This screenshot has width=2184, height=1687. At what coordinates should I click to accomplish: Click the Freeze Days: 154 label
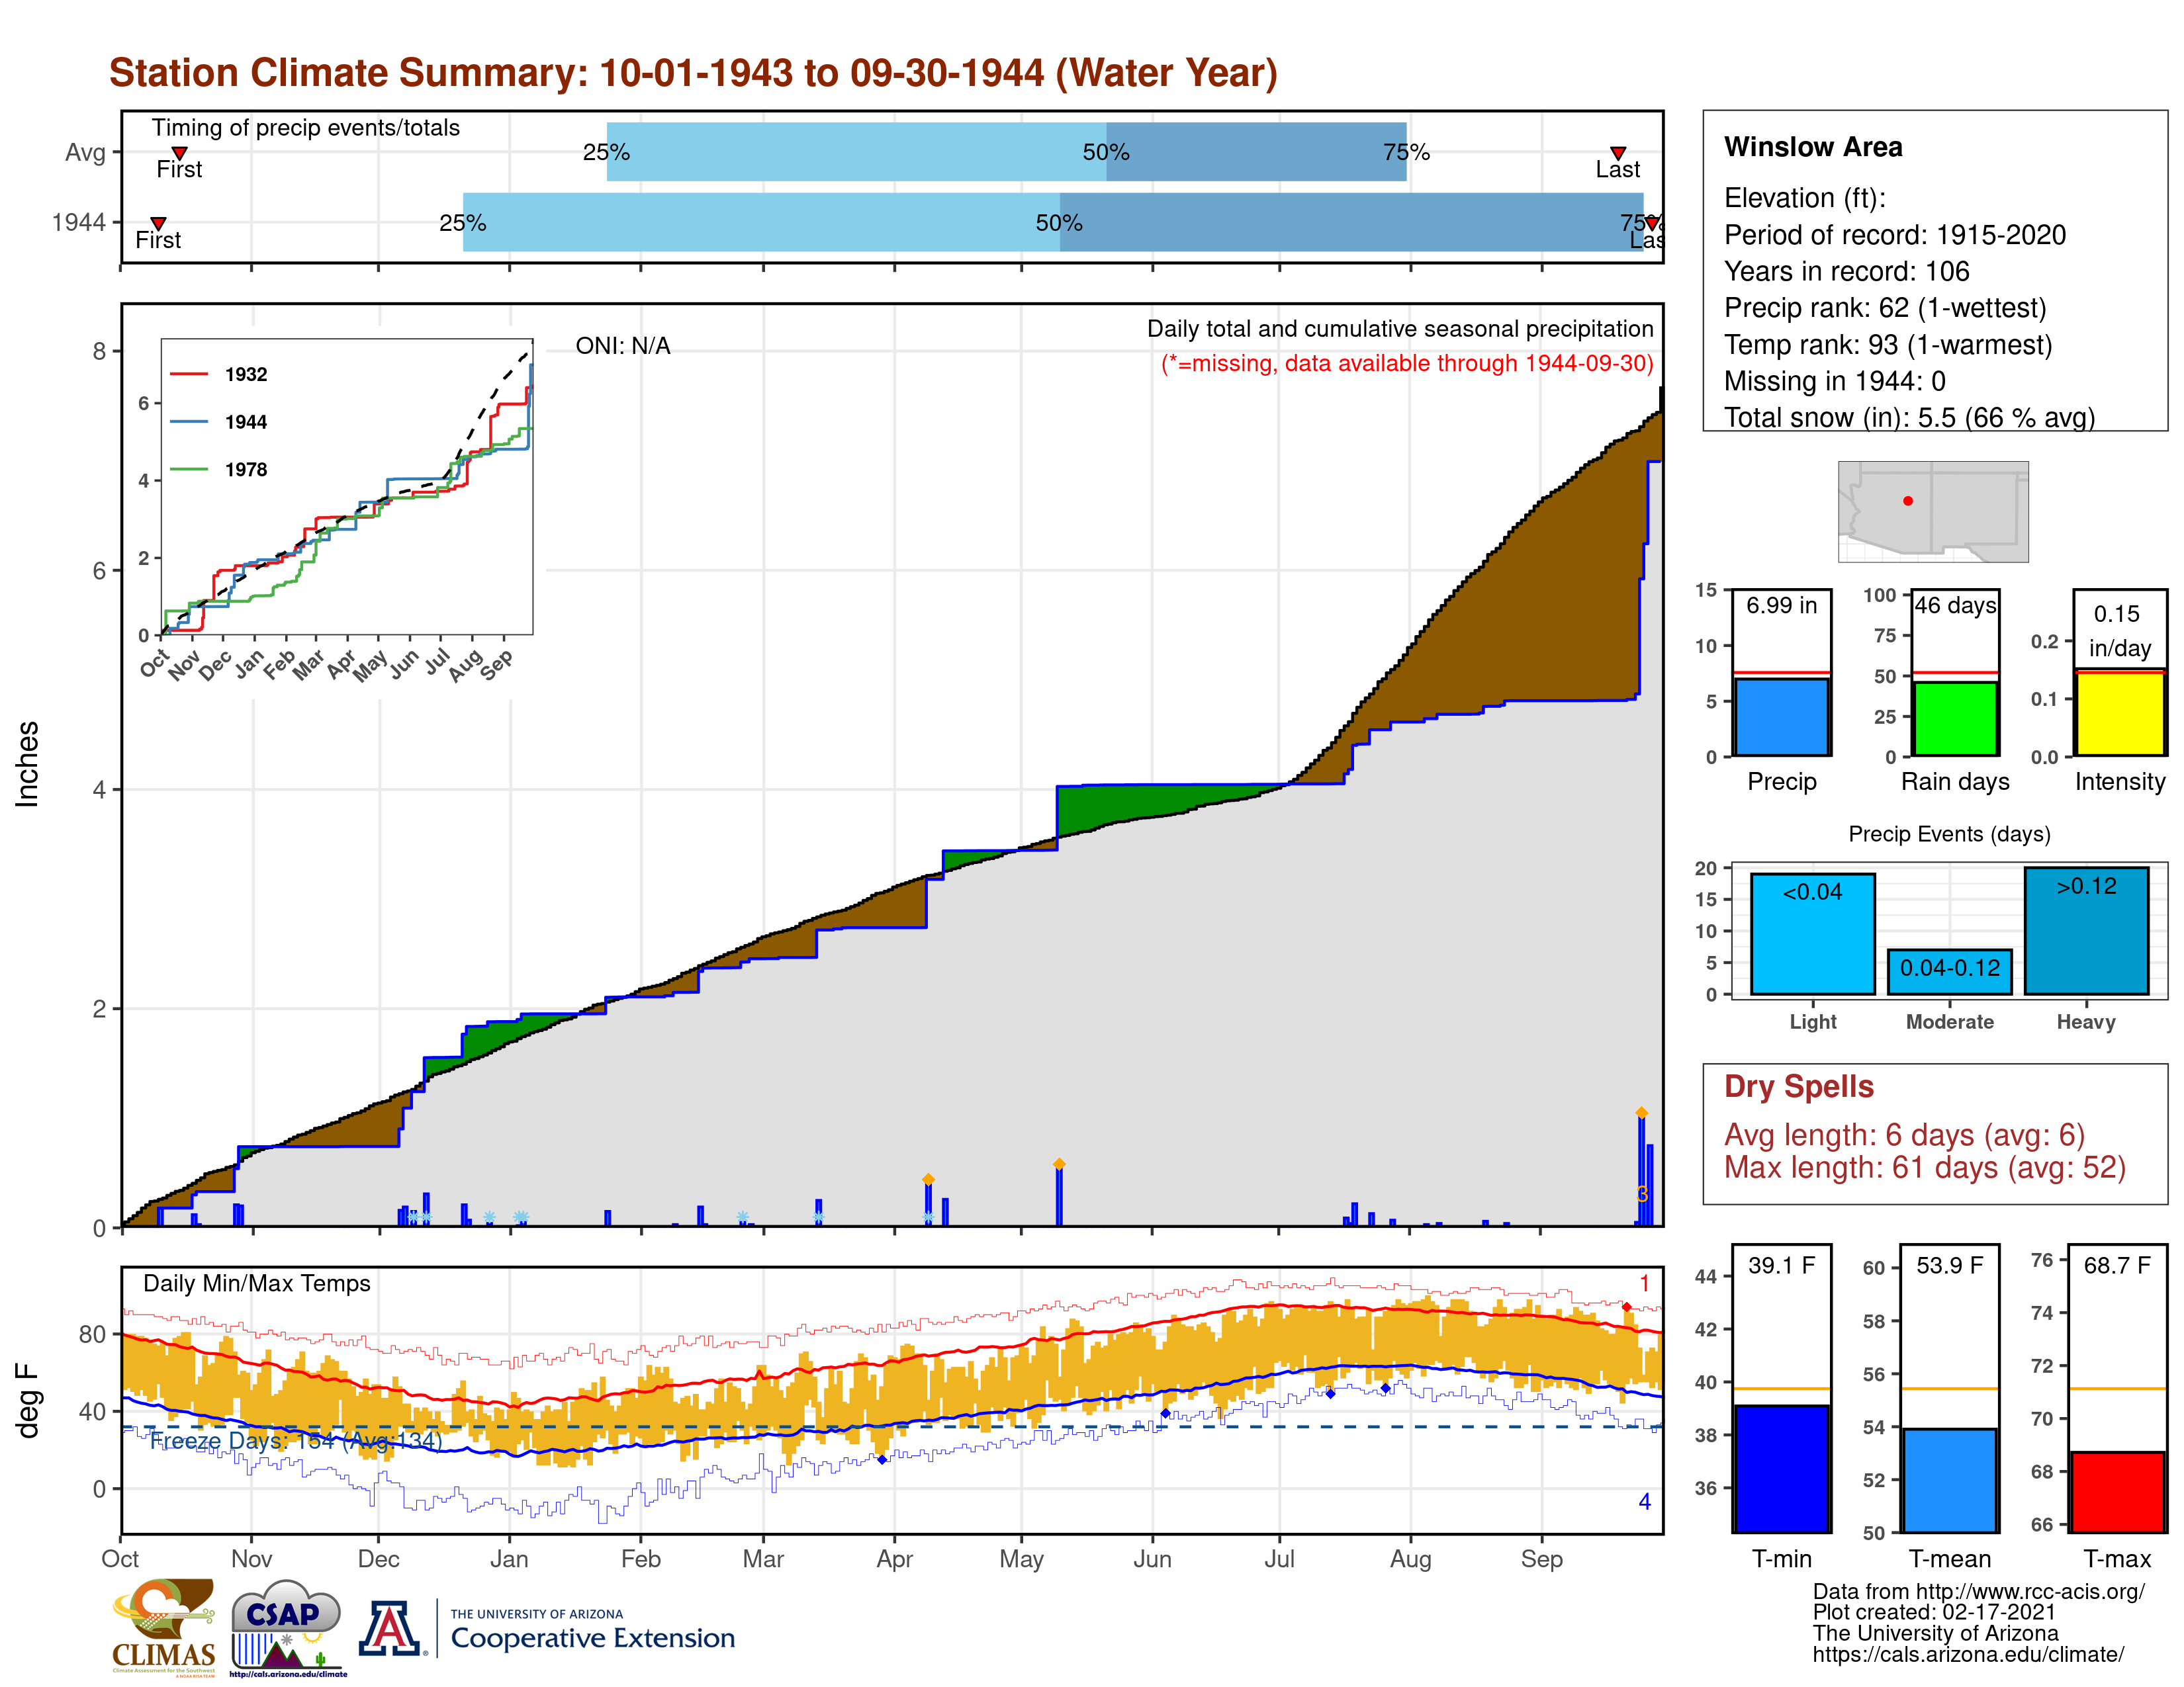(x=296, y=1440)
